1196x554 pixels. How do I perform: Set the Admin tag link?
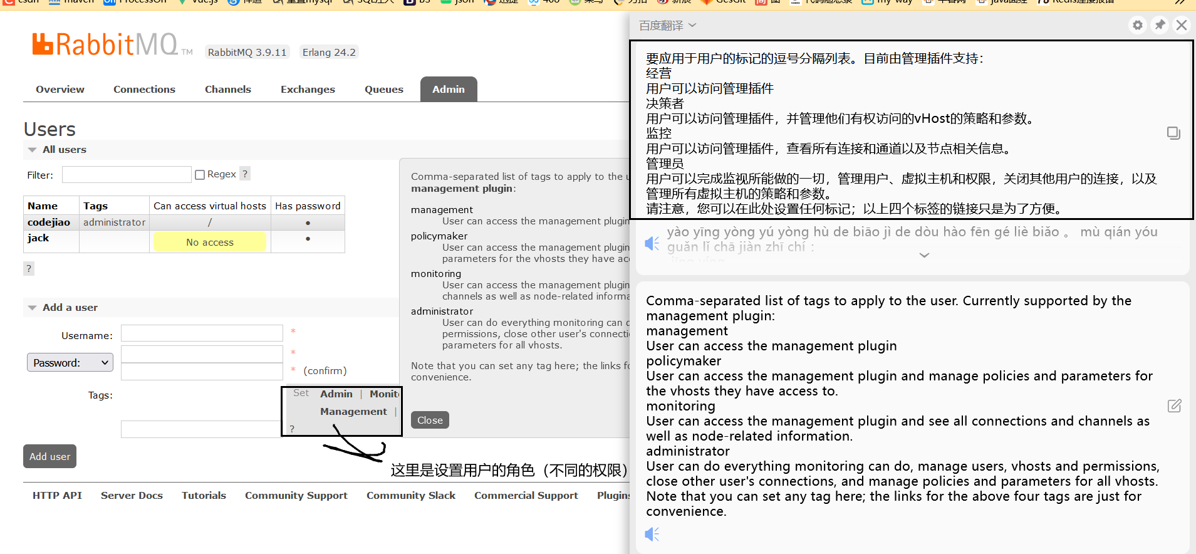click(x=336, y=394)
